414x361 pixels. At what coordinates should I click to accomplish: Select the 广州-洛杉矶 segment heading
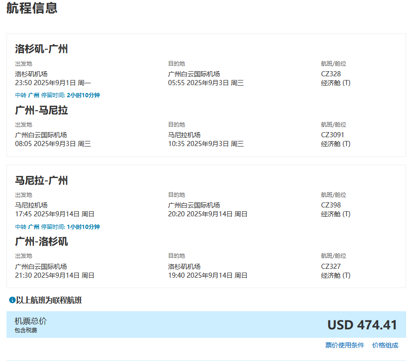(41, 241)
